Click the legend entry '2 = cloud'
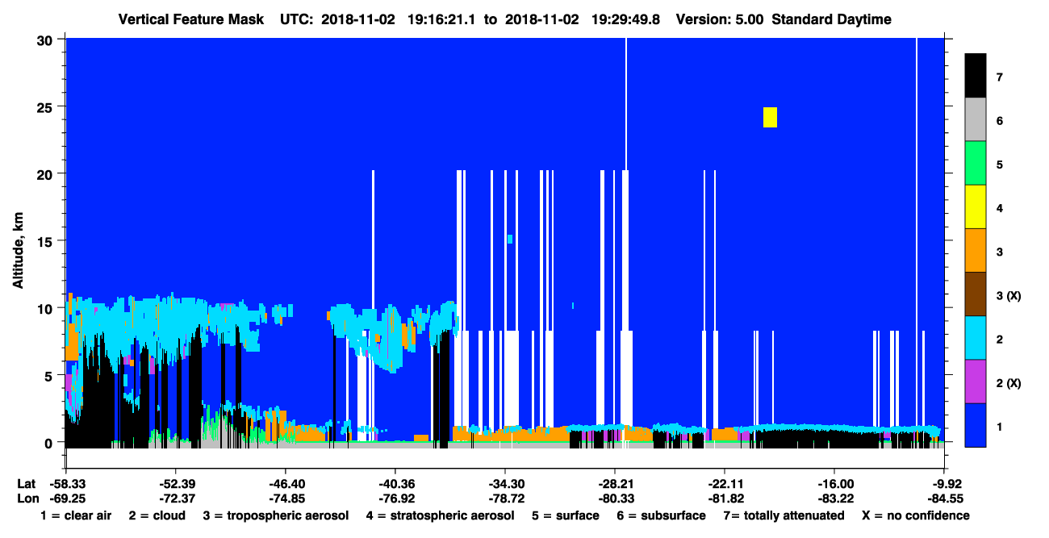The height and width of the screenshot is (538, 1049). click(156, 515)
